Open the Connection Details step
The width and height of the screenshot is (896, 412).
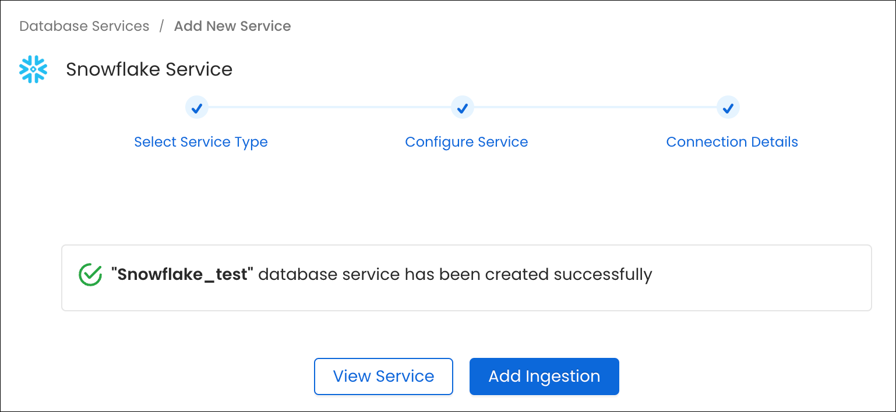pos(732,141)
